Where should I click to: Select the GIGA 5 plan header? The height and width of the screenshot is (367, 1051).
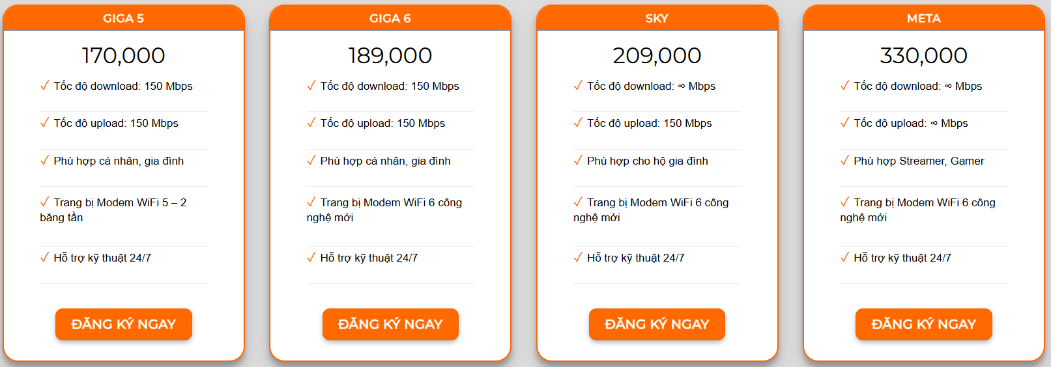(x=123, y=18)
